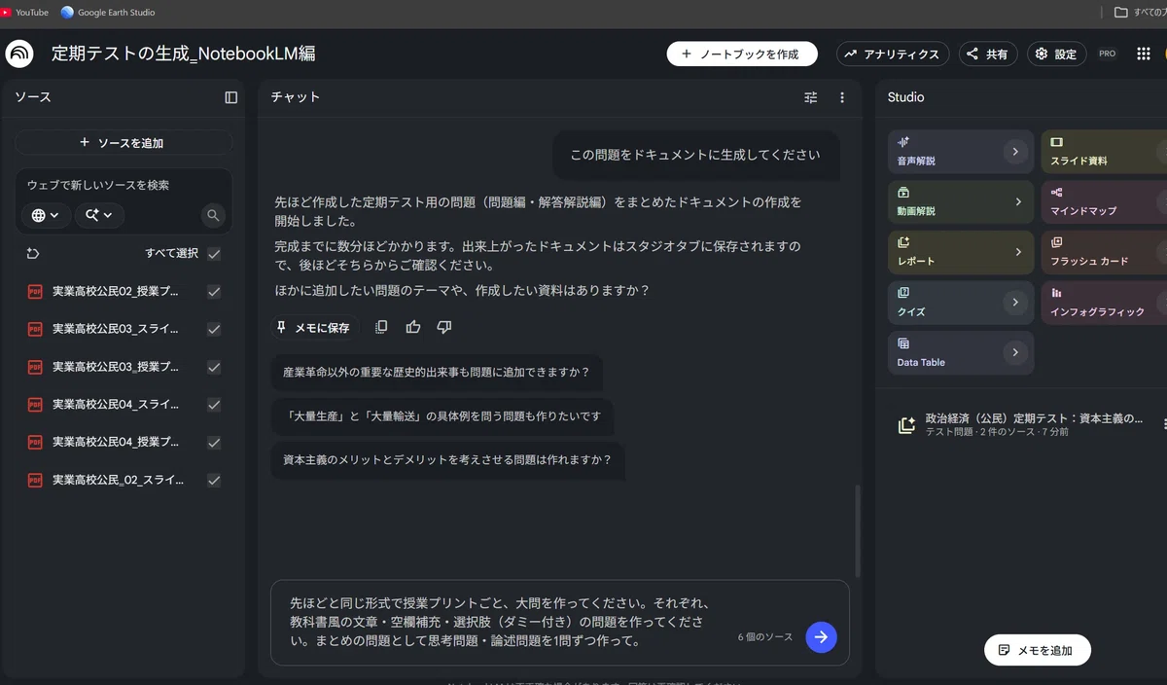The width and height of the screenshot is (1167, 685).
Task: Click the user message この問題をドキュメントに生成してください
Action: pyautogui.click(x=694, y=155)
